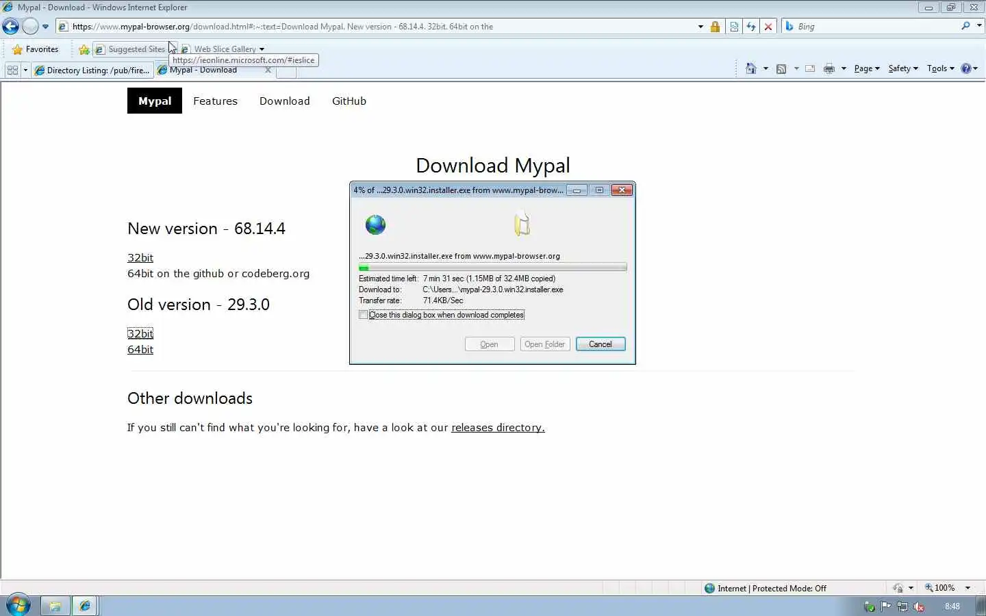Click 32bit link under Old version 29.3.0
This screenshot has height=616, width=986.
140,333
